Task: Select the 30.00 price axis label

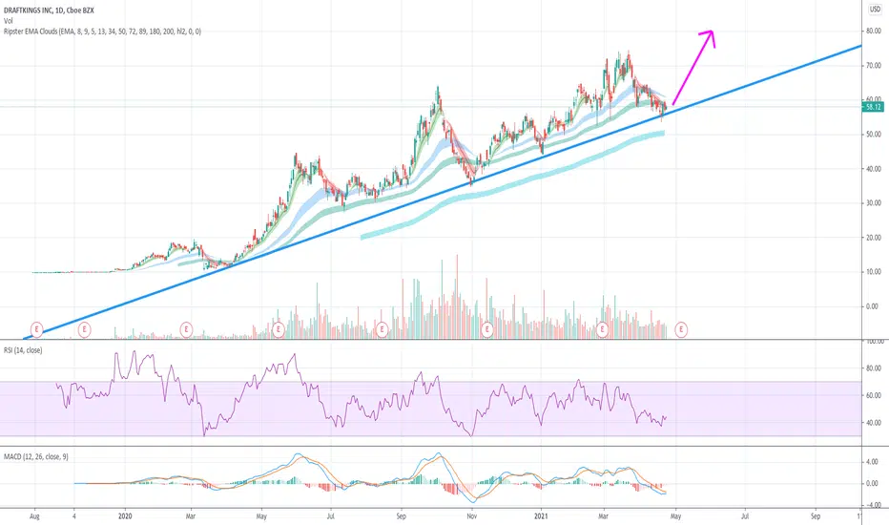Action: [874, 203]
